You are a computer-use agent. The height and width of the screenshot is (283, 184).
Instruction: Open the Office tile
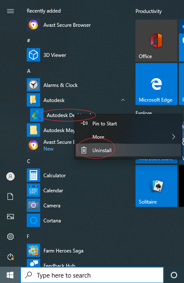[156, 41]
